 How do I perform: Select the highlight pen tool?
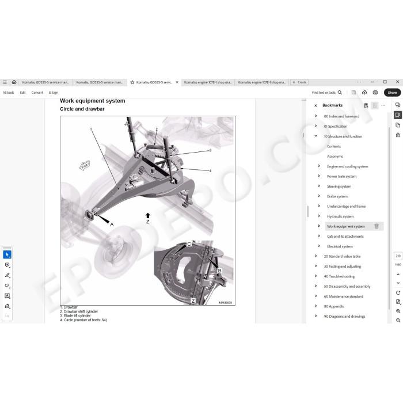pos(7,275)
